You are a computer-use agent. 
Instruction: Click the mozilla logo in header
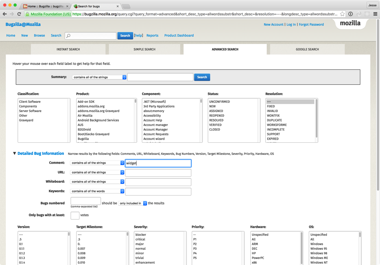point(350,23)
